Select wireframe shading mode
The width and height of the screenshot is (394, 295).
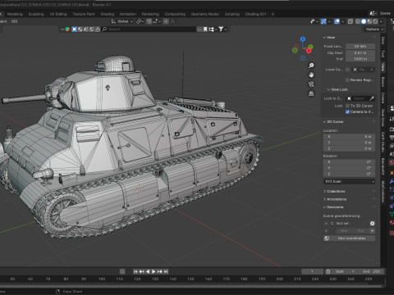(358, 21)
